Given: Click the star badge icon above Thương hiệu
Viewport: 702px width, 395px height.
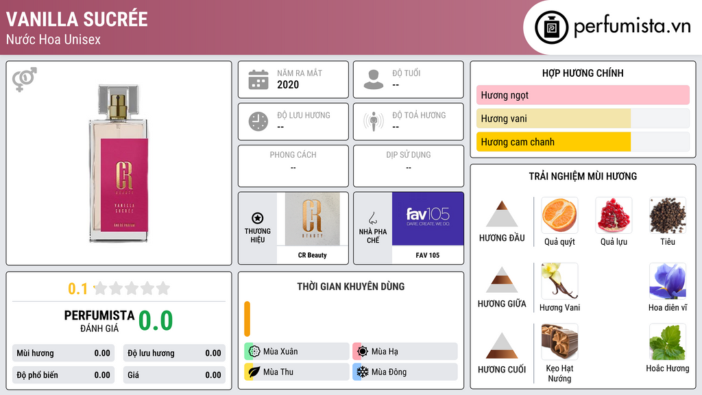Looking at the screenshot, I should click(x=258, y=218).
